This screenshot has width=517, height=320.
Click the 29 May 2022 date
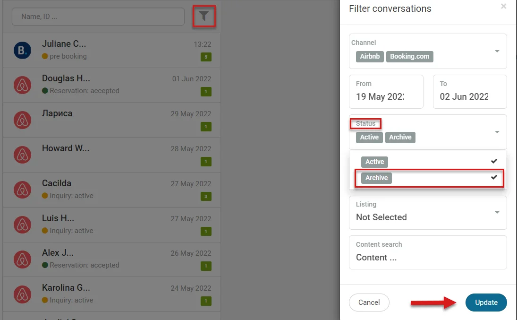pyautogui.click(x=191, y=114)
